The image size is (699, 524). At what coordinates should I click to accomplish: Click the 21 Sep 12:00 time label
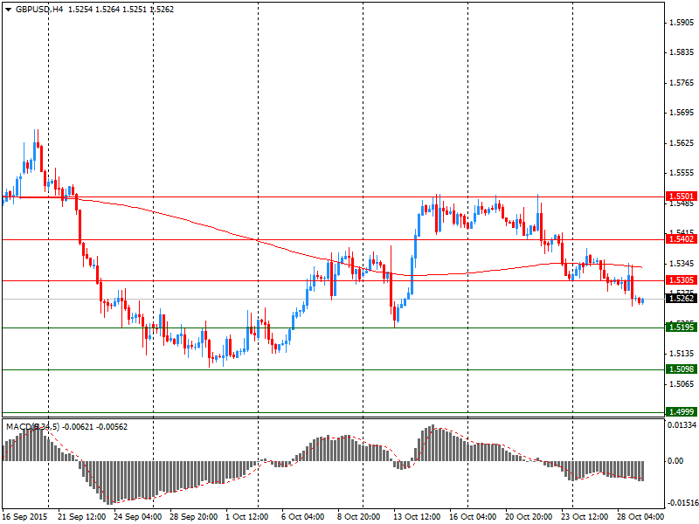click(82, 517)
